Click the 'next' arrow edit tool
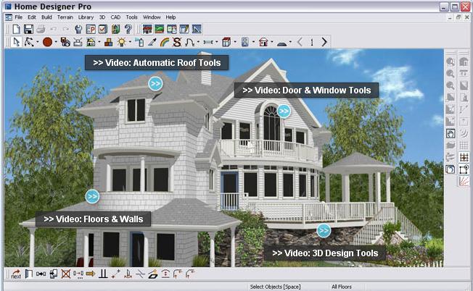 click(16, 274)
